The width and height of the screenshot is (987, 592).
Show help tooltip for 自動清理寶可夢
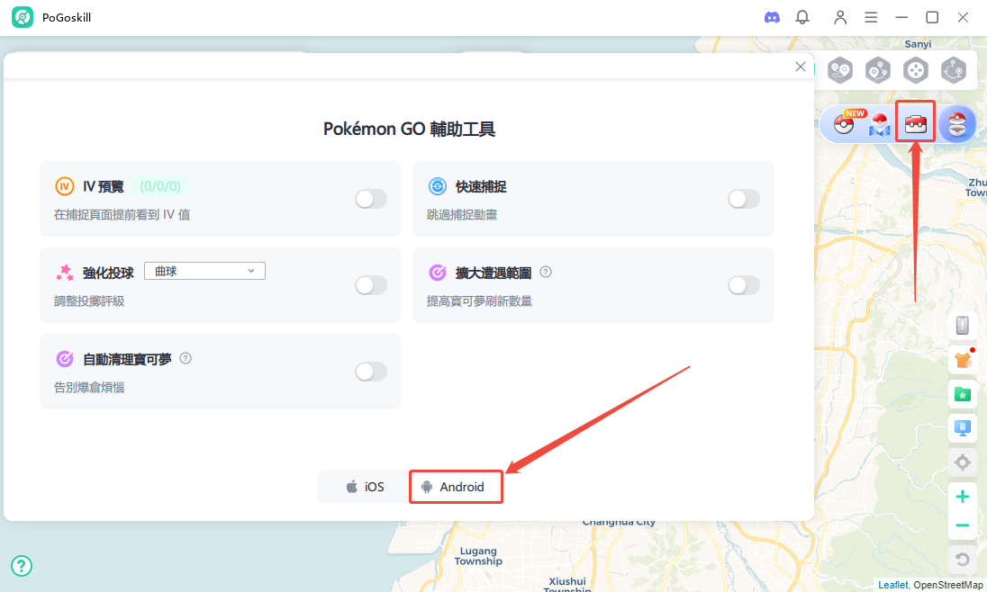[x=186, y=358]
